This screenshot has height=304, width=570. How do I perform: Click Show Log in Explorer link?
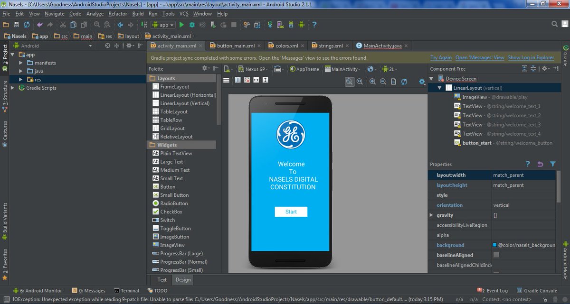pos(531,58)
